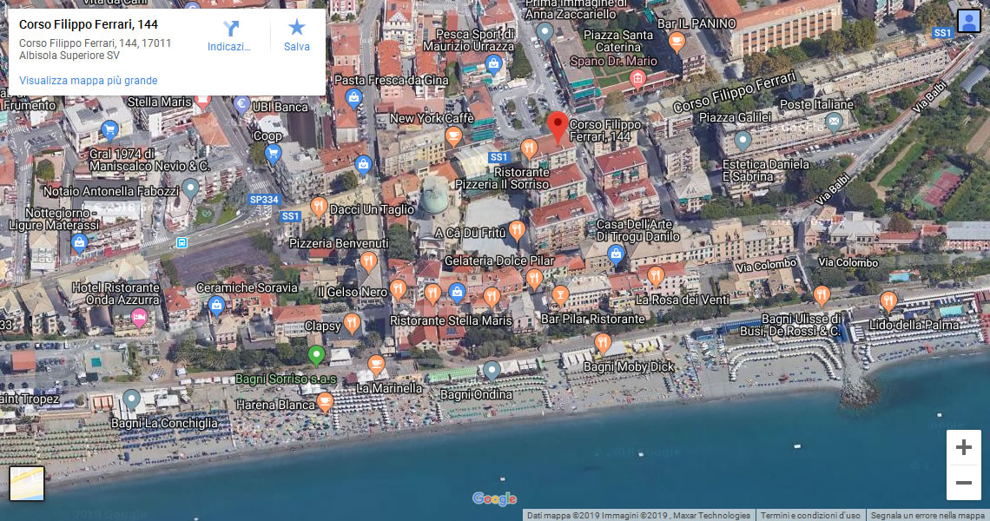This screenshot has width=990, height=521.
Task: Select Notaio Antonella Fabozzi location marker
Action: (x=190, y=189)
